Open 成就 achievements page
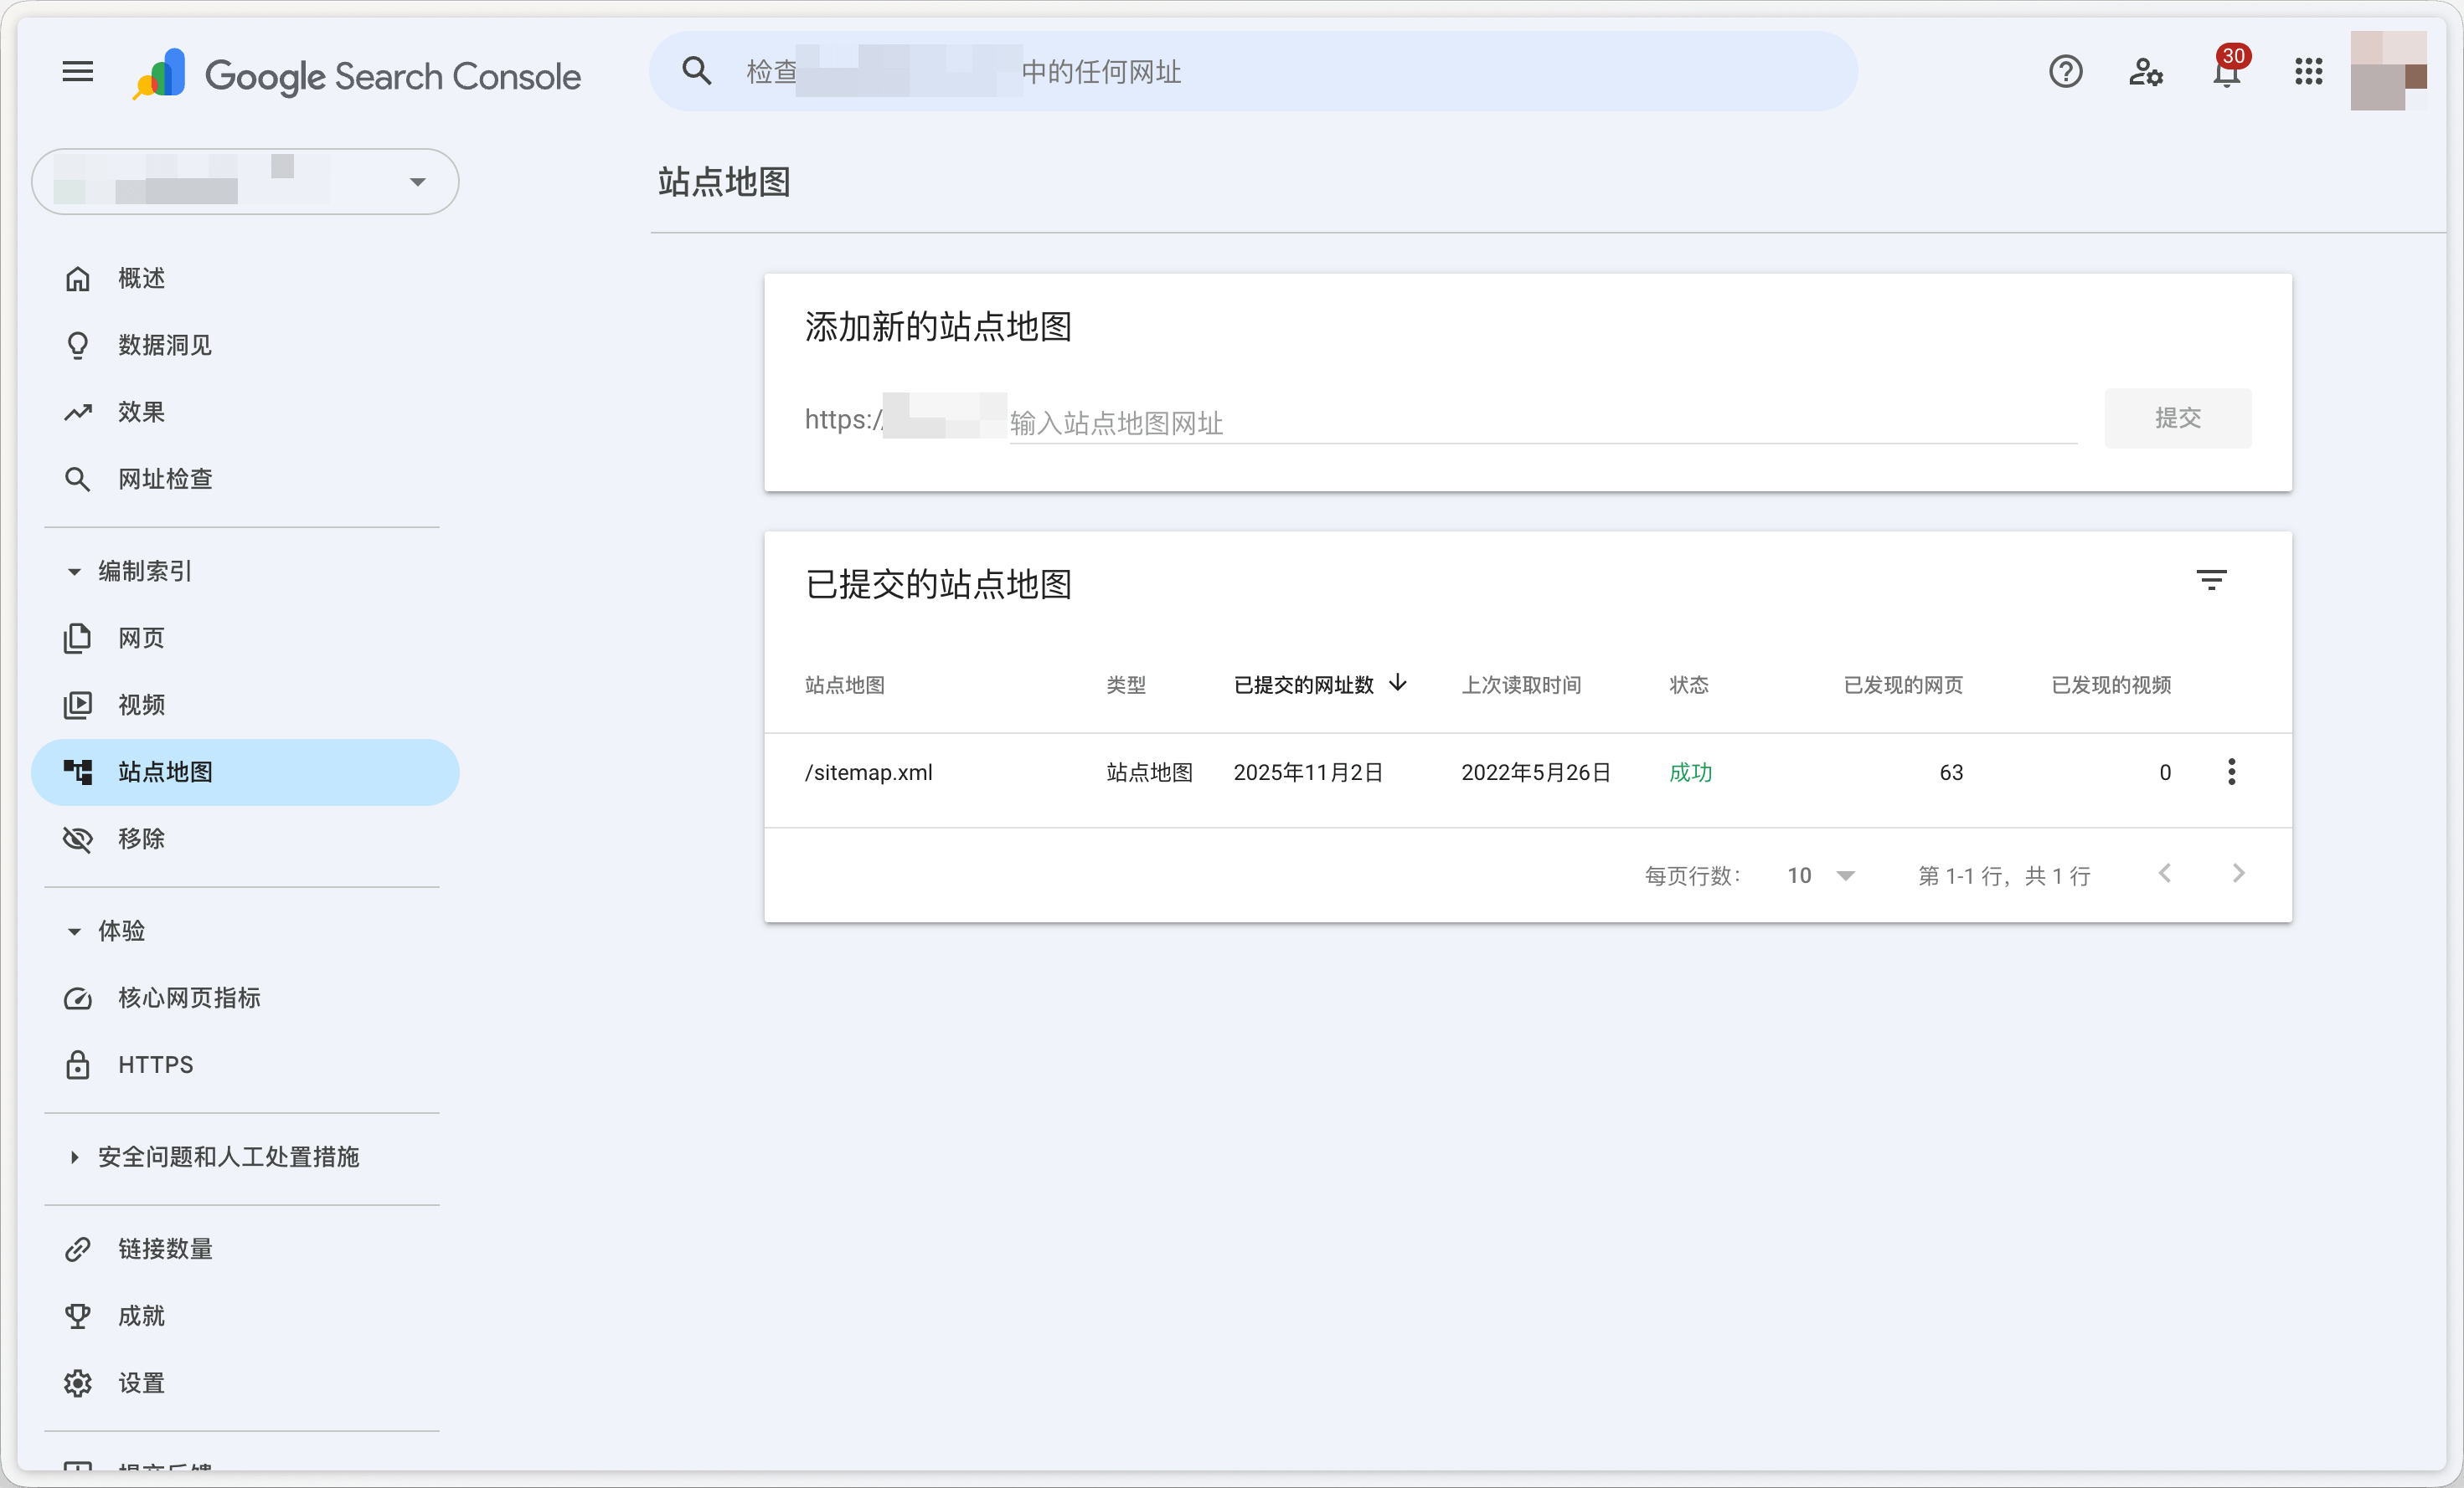Image resolution: width=2464 pixels, height=1488 pixels. click(x=245, y=1316)
